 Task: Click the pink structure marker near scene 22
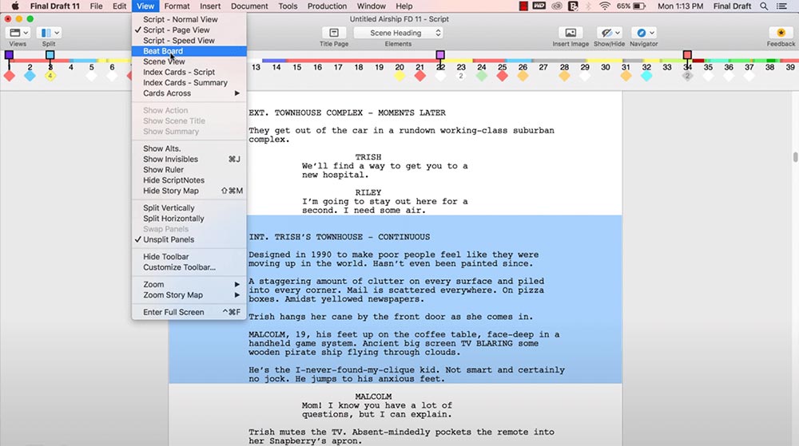440,55
